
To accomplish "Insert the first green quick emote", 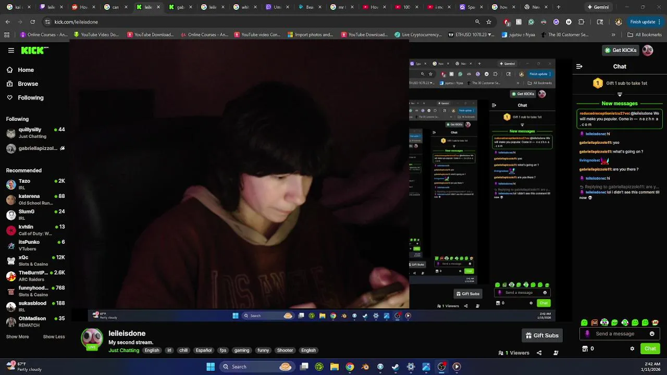I will (x=584, y=322).
